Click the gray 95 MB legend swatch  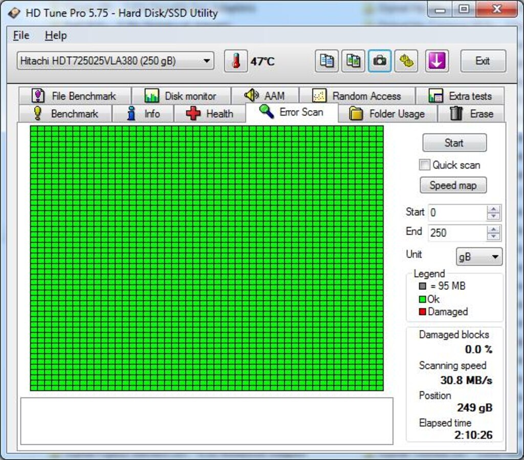(422, 286)
